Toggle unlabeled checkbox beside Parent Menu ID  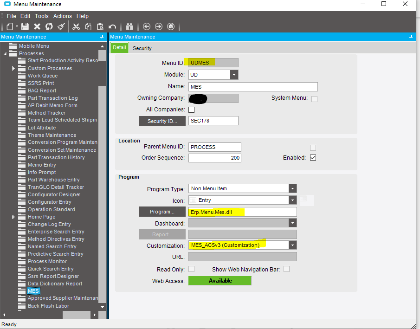313,148
